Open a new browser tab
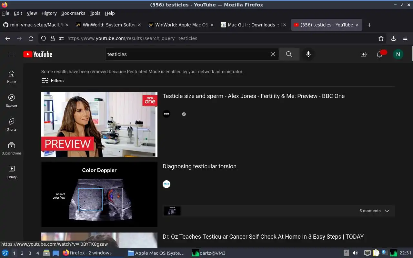413x258 pixels. (369, 25)
